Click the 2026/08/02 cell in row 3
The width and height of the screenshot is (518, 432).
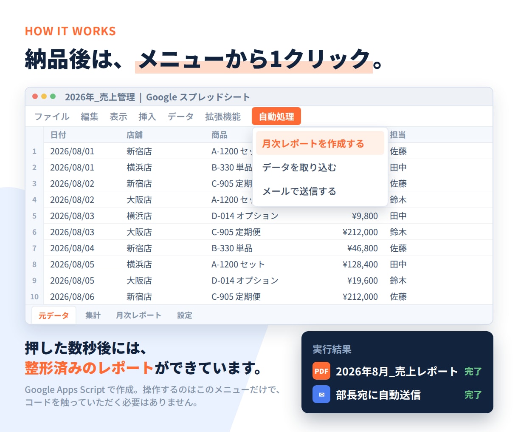[72, 183]
